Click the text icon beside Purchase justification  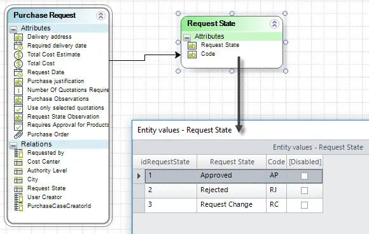pyautogui.click(x=18, y=81)
